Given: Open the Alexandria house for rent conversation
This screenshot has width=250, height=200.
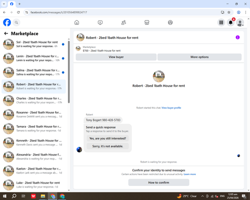Looking at the screenshot, I should pos(33,156).
